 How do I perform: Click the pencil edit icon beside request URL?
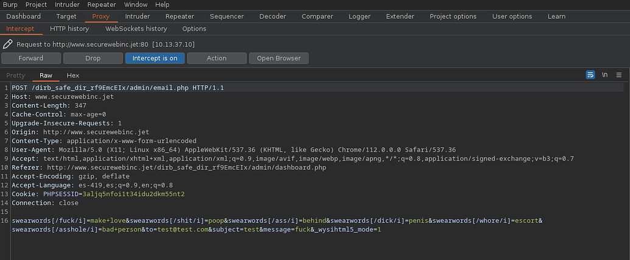pyautogui.click(x=7, y=44)
